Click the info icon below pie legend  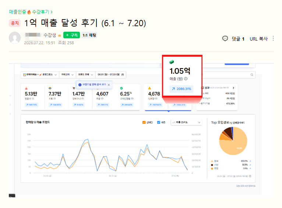pos(250,176)
